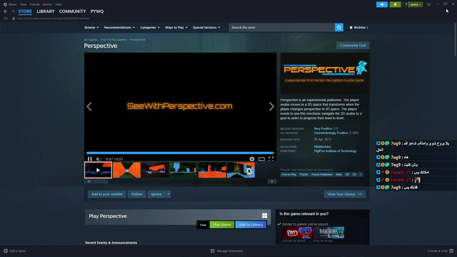Click View Your Queue

(x=345, y=194)
